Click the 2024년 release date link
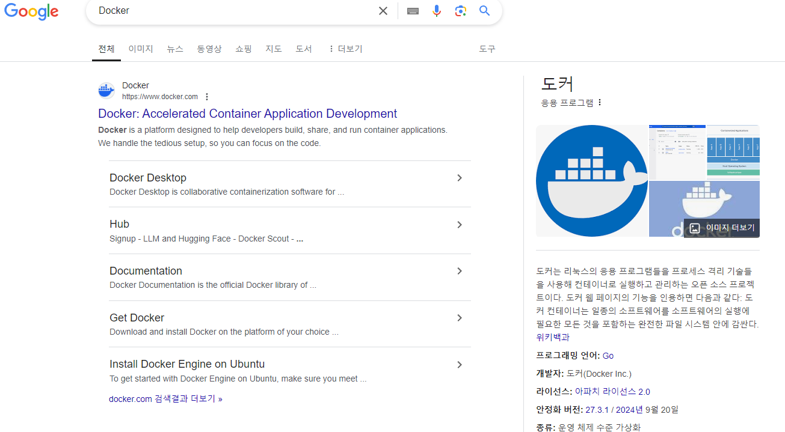 (x=630, y=410)
